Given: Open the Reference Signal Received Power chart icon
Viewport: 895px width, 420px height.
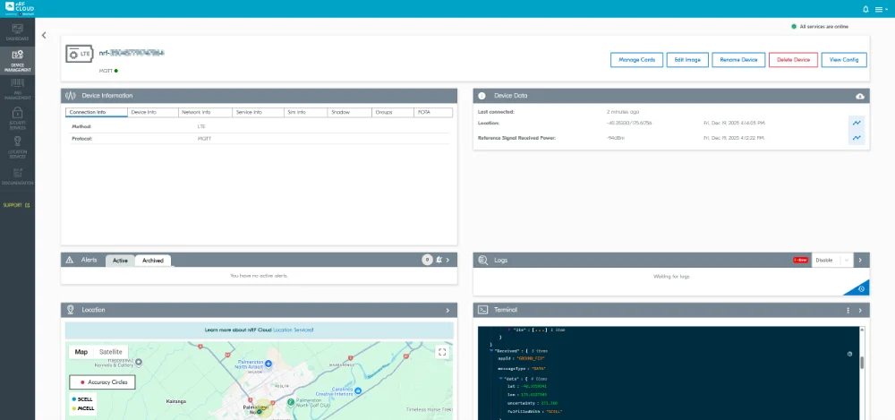Looking at the screenshot, I should pos(857,138).
